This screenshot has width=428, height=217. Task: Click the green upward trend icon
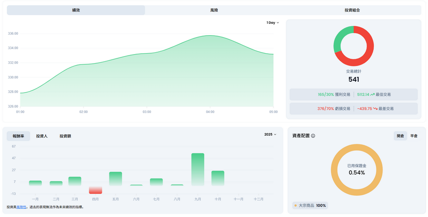tap(372, 94)
